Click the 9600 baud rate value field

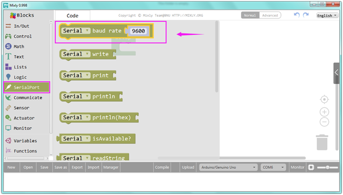[x=139, y=31]
